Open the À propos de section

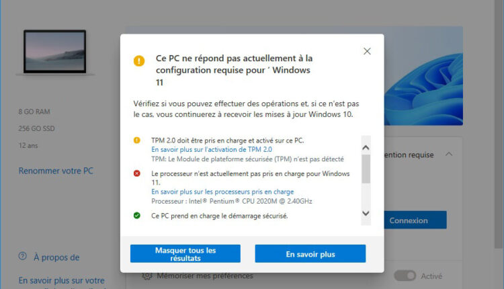tap(56, 257)
